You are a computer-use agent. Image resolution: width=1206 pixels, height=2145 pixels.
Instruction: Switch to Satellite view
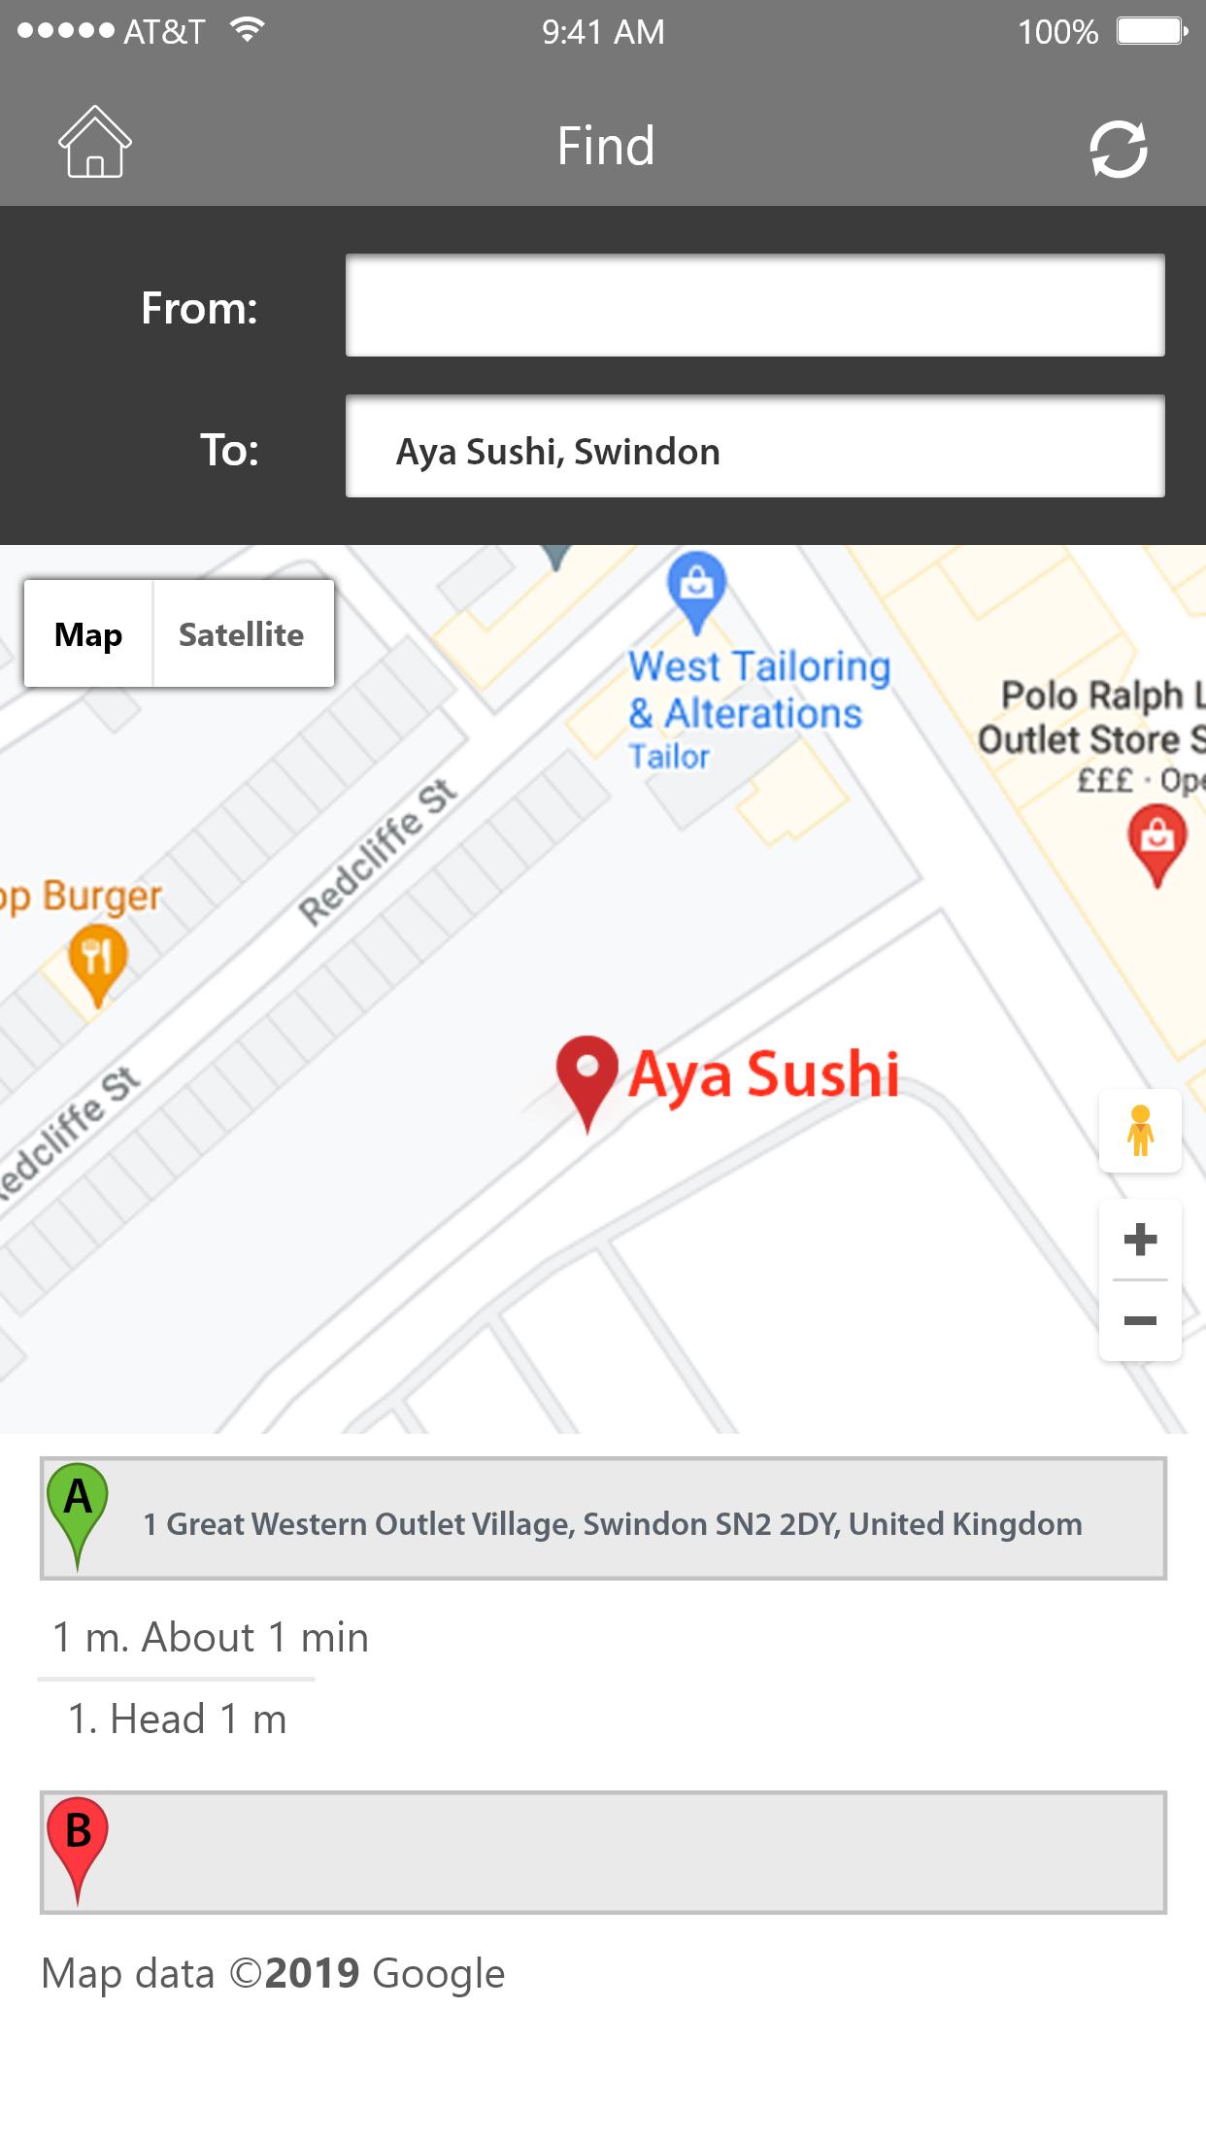point(242,634)
